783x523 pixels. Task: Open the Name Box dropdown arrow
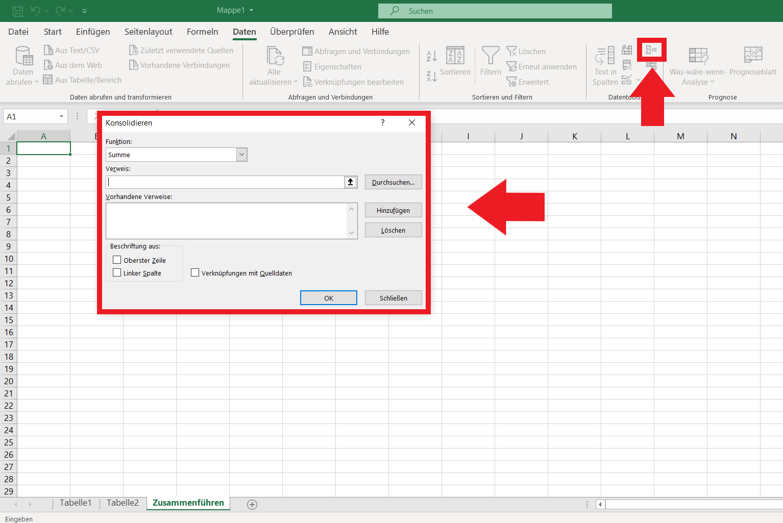point(61,116)
